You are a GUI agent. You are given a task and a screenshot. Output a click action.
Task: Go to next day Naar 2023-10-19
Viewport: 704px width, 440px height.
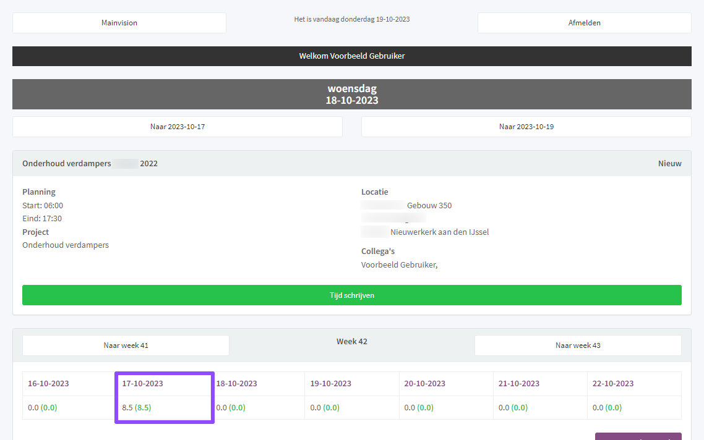[526, 127]
